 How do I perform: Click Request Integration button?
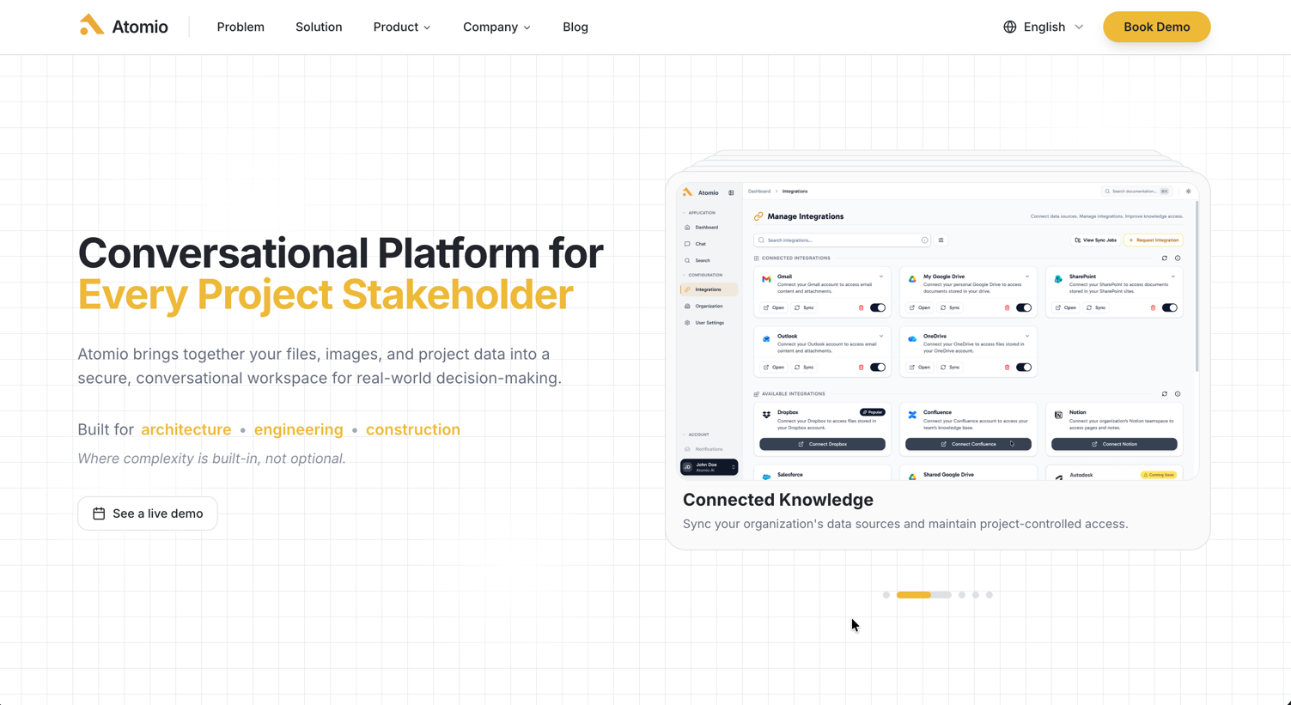1154,240
